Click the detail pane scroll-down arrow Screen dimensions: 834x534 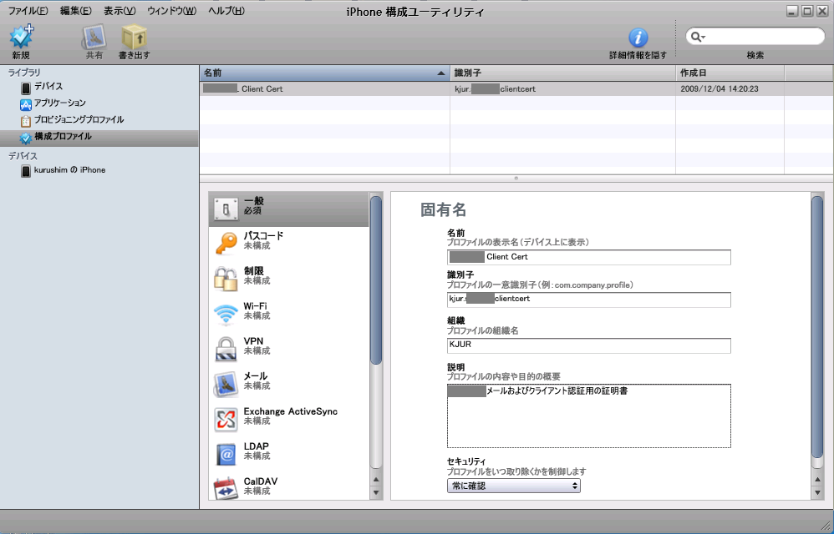coord(818,492)
